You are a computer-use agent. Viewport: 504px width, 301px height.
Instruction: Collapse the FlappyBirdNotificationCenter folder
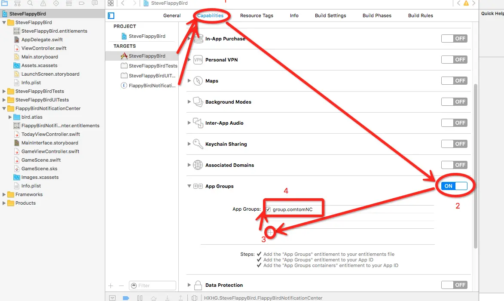pyautogui.click(x=4, y=108)
